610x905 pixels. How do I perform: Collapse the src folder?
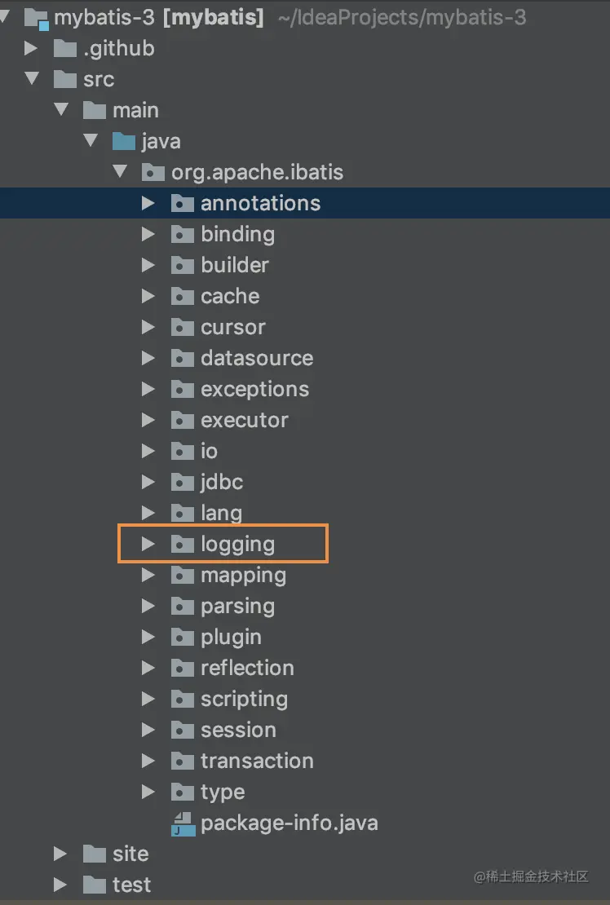32,79
